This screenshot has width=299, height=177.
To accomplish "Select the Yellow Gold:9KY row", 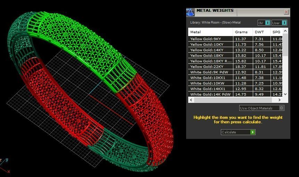I will [x=235, y=39].
